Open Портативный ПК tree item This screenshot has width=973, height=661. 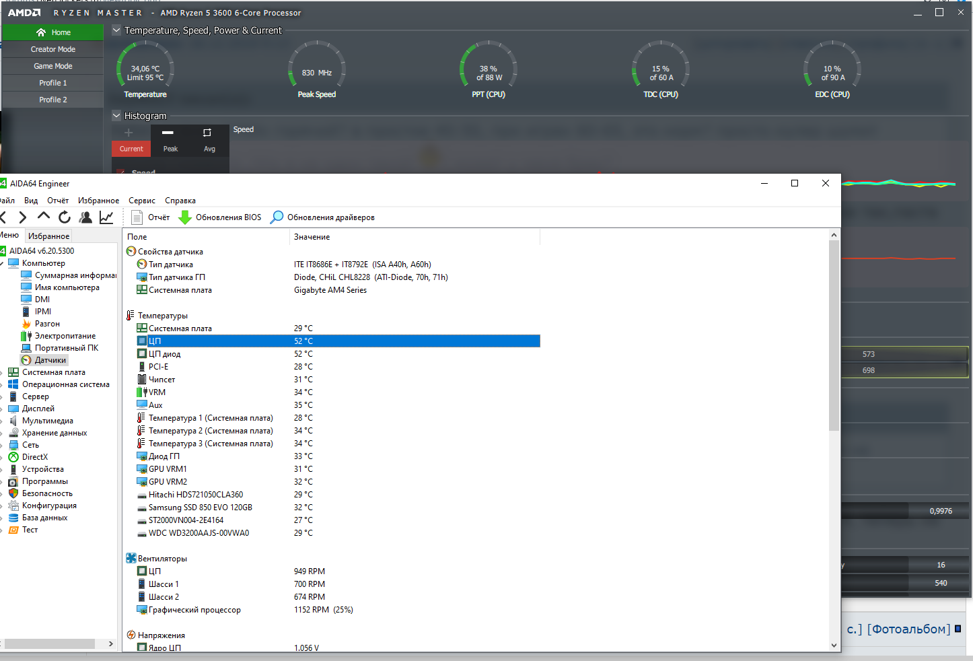pos(67,348)
